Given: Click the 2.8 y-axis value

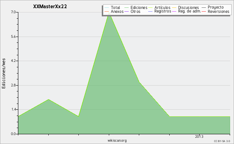Looking at the screenshot, I should click(x=13, y=85).
